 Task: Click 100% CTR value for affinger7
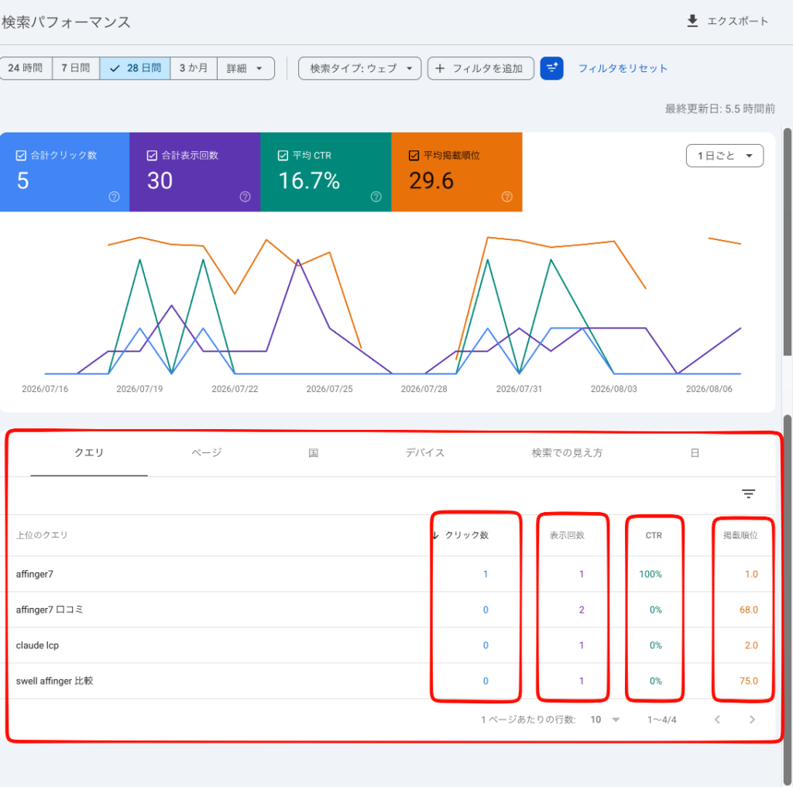click(651, 574)
